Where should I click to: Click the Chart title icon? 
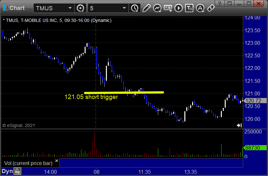click(x=5, y=8)
